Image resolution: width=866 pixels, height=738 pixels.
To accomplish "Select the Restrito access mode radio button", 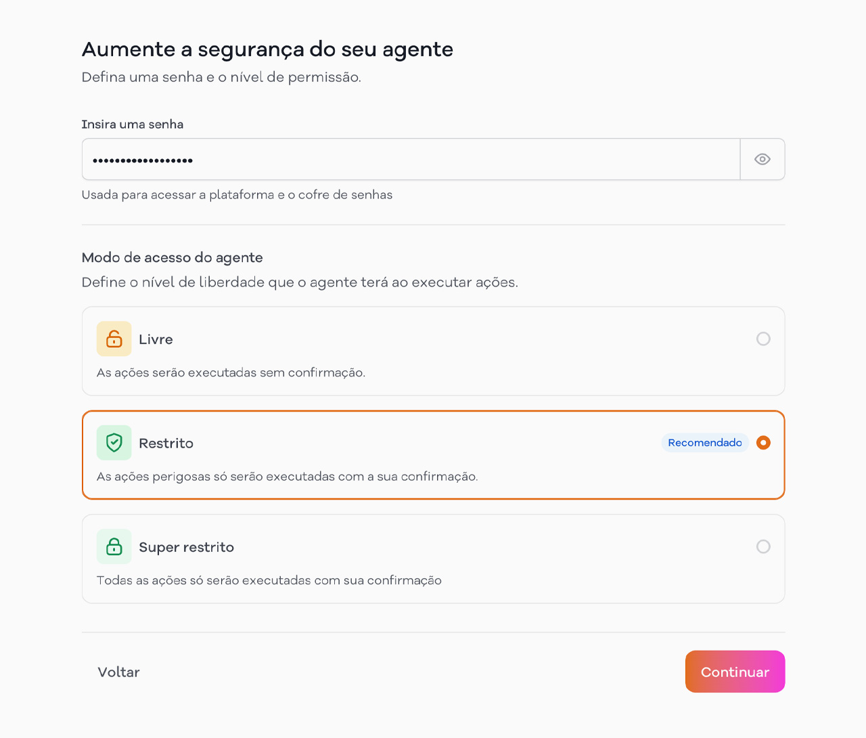I will [762, 442].
